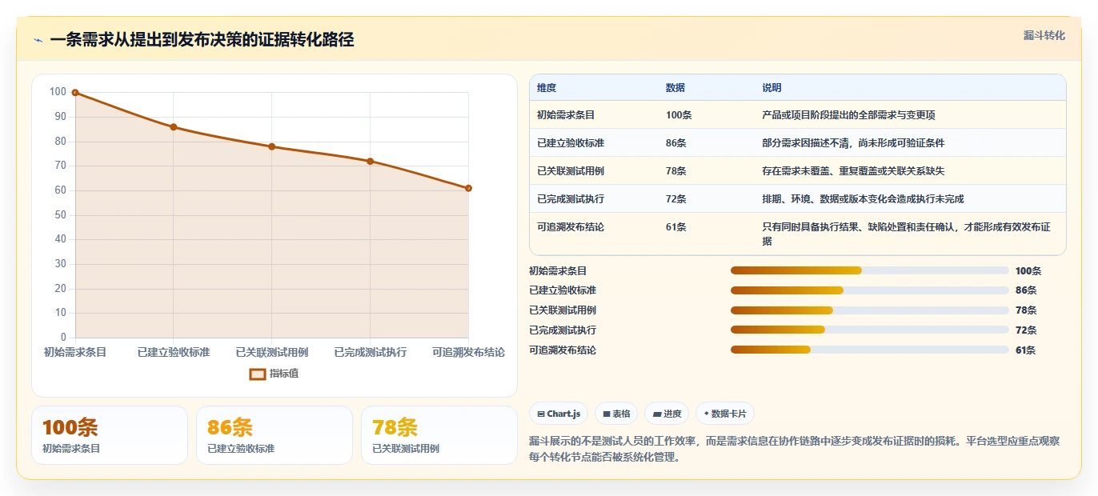
Task: Click description 排期、环境、数据或版本变化会造成执行未完成
Action: (863, 199)
